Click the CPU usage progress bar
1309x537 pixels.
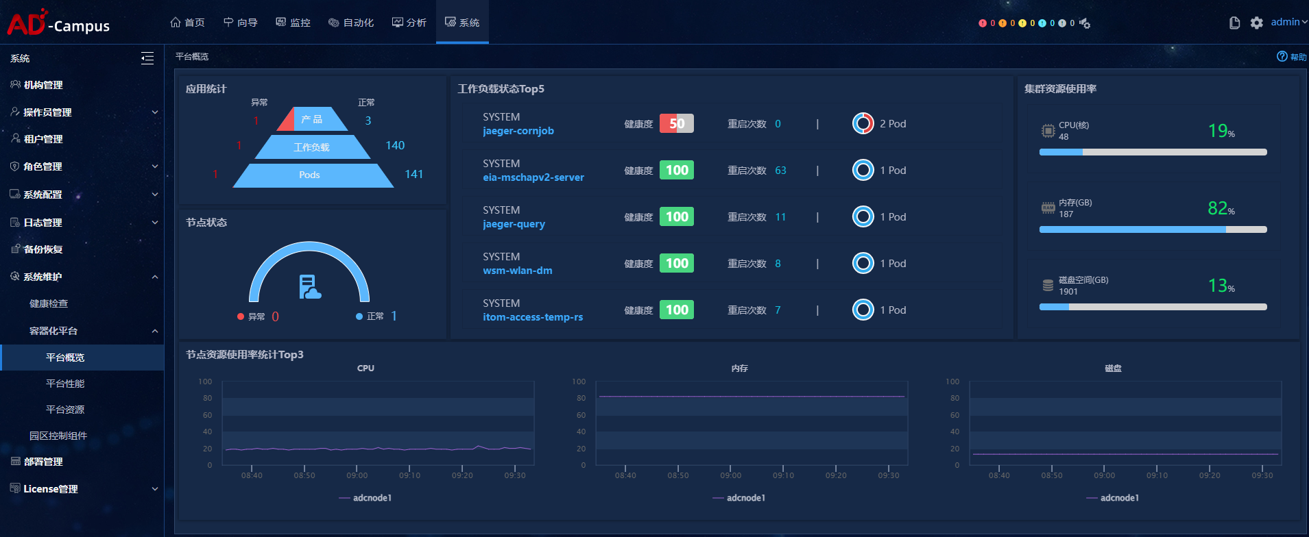1153,152
